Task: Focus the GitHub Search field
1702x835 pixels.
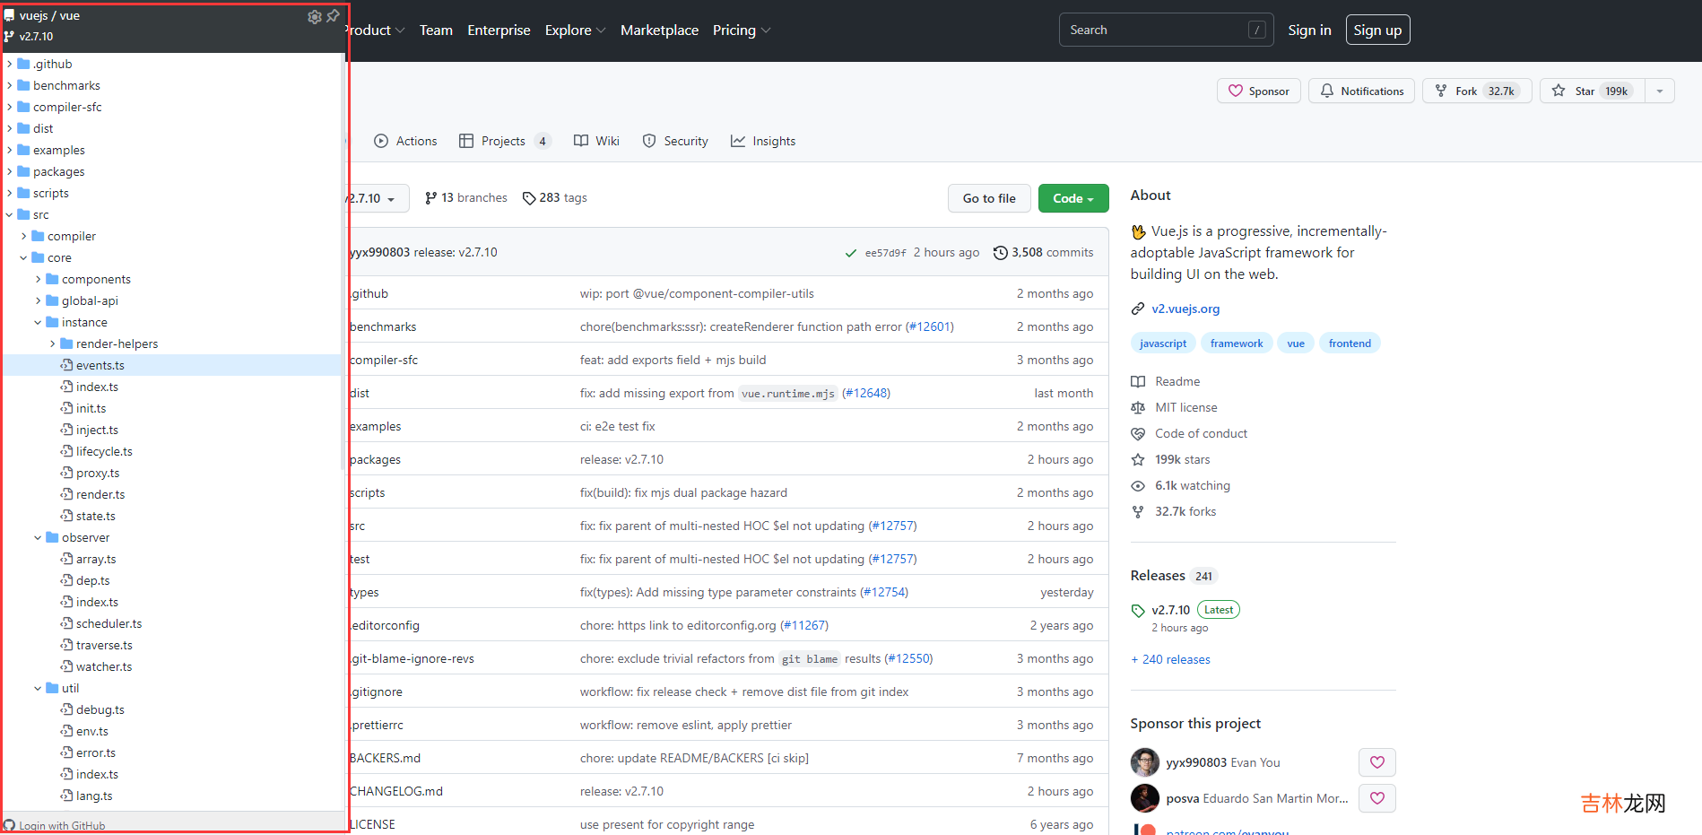Action: 1167,30
